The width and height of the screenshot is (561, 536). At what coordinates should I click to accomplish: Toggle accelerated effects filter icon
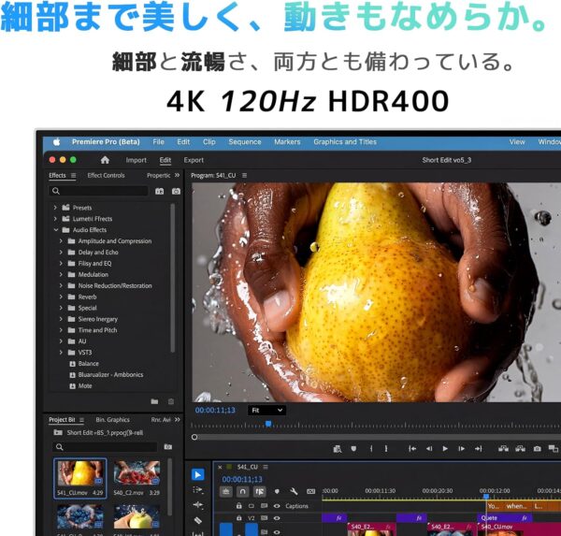pos(159,191)
